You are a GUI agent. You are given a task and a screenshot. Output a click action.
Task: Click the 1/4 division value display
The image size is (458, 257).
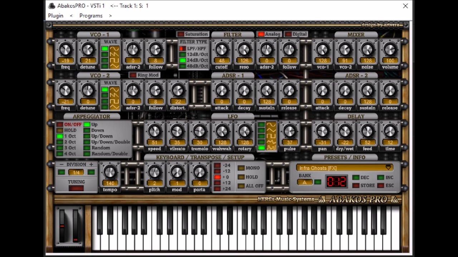click(x=76, y=172)
